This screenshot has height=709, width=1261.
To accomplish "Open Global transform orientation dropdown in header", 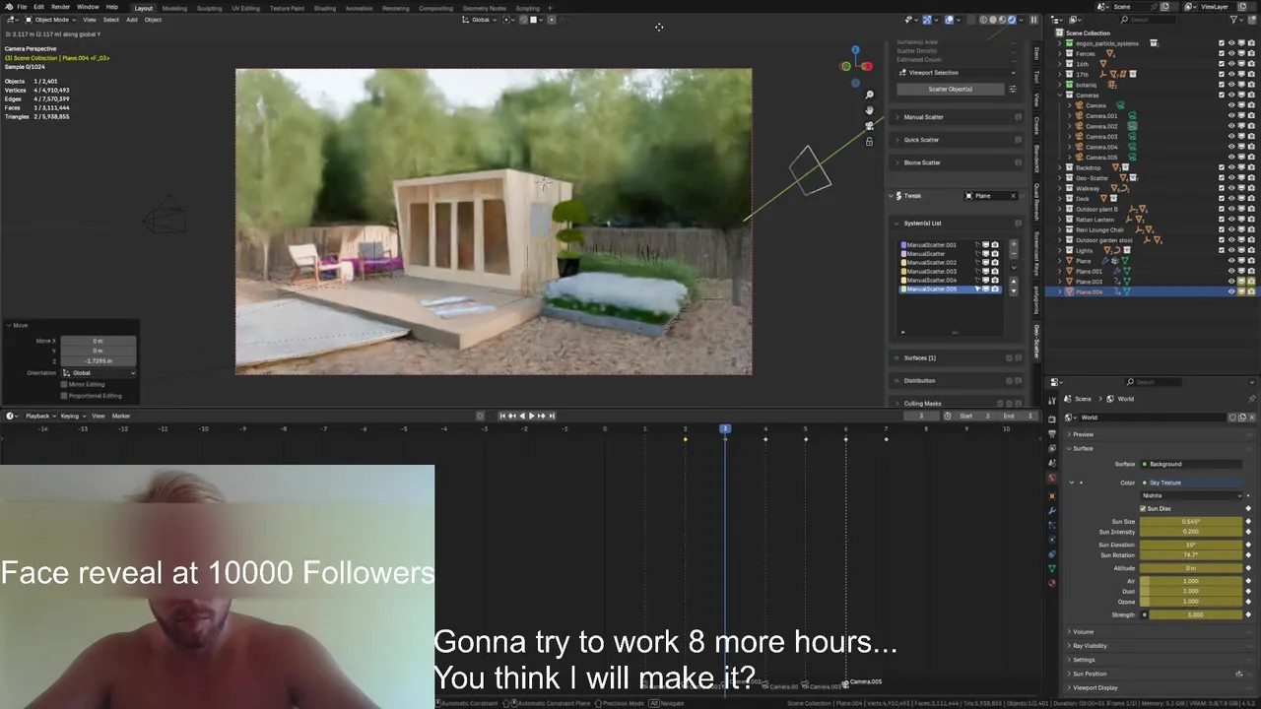I will tap(482, 20).
